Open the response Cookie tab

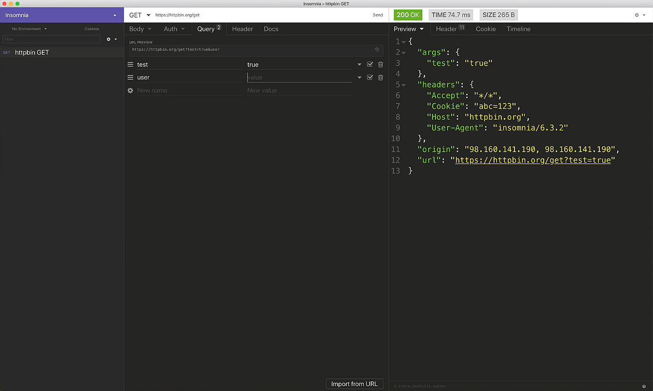(x=486, y=29)
